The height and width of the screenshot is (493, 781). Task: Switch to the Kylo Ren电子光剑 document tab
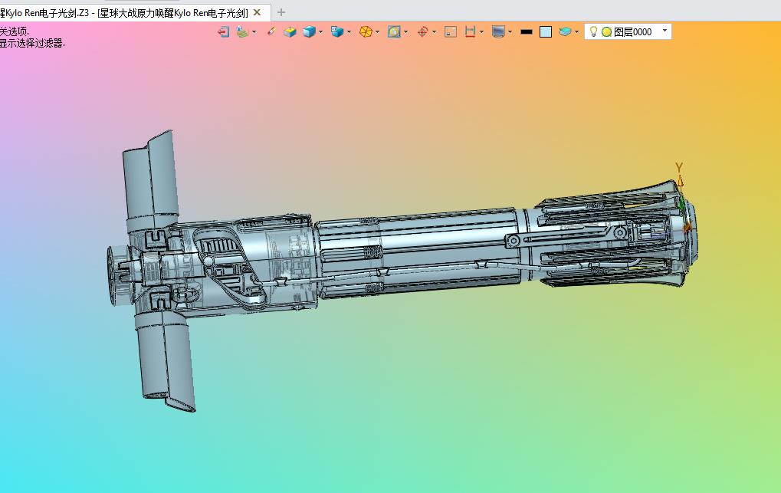[x=124, y=13]
